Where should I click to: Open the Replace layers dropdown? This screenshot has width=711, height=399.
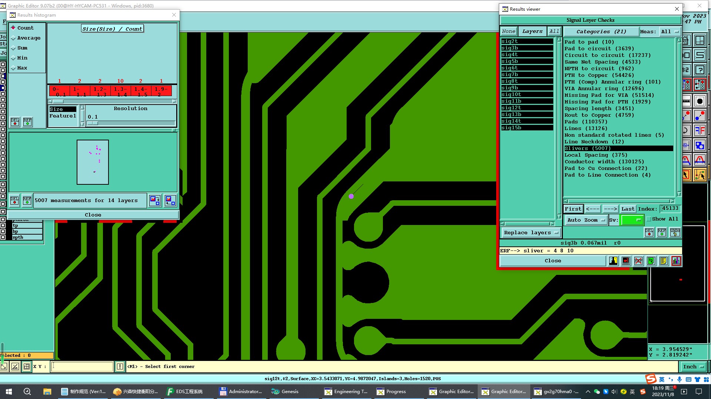click(531, 233)
